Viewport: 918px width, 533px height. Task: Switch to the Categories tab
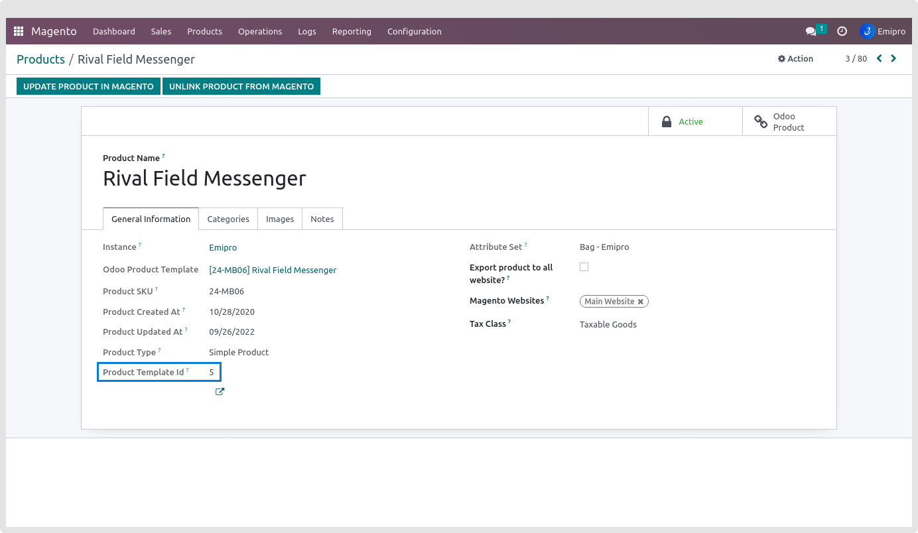[x=228, y=219]
